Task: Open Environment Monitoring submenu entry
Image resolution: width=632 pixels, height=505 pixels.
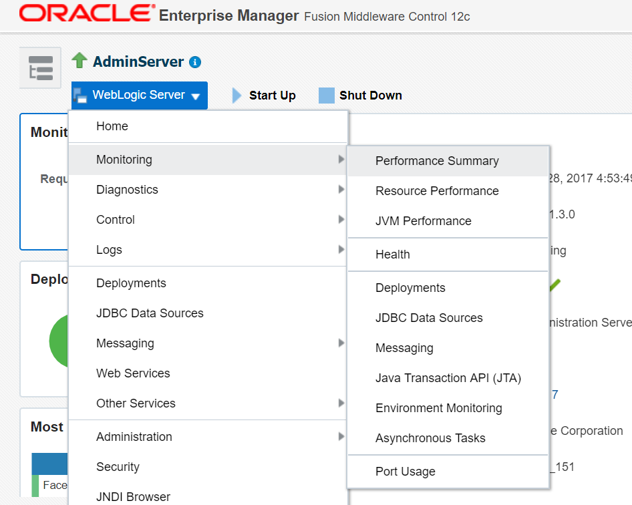Action: pyautogui.click(x=439, y=408)
